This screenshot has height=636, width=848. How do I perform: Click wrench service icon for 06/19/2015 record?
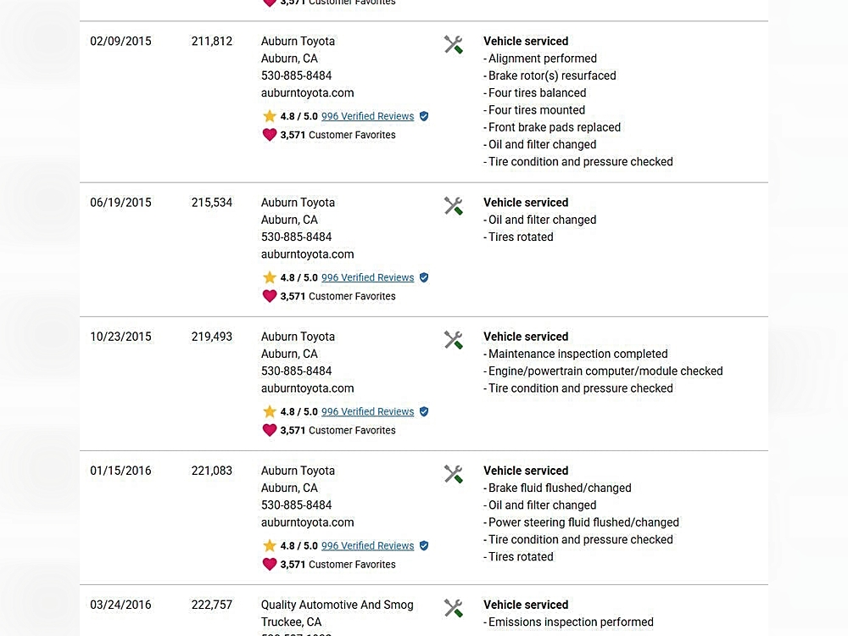click(454, 206)
